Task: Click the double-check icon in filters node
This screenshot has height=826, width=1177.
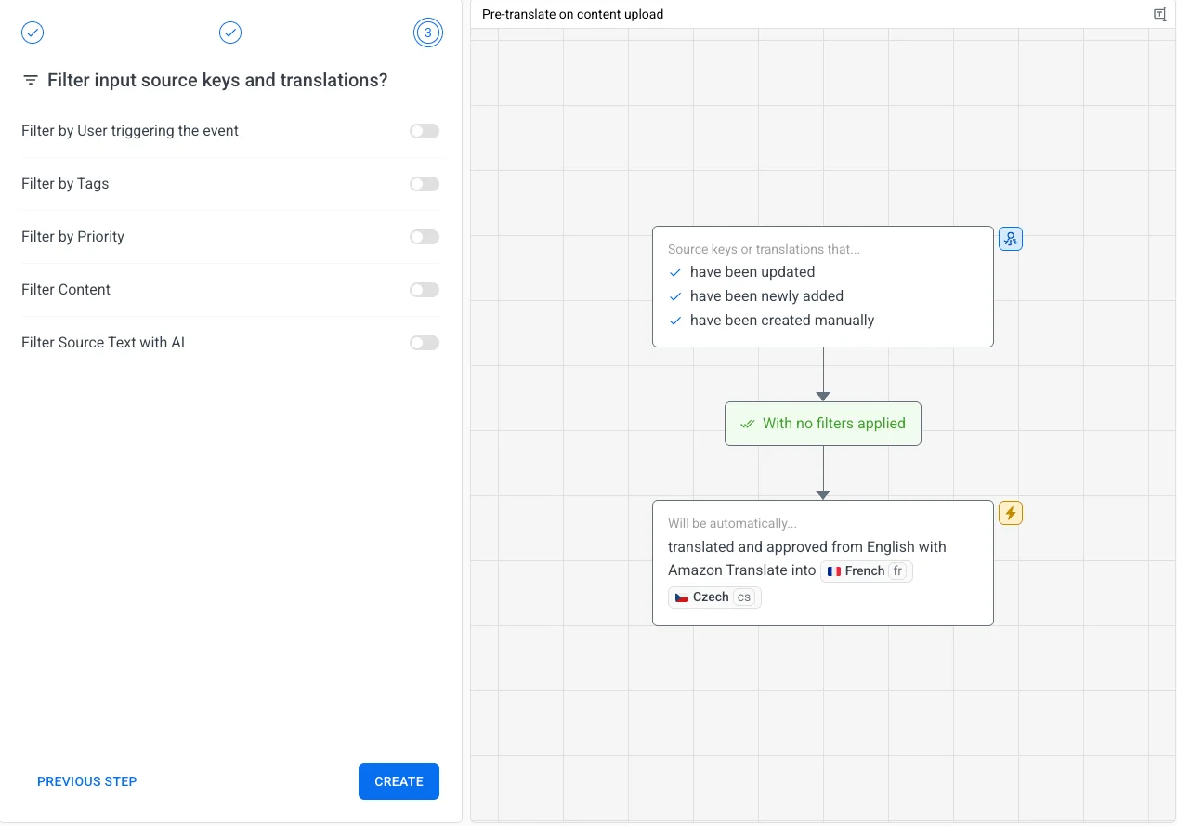Action: pos(747,424)
